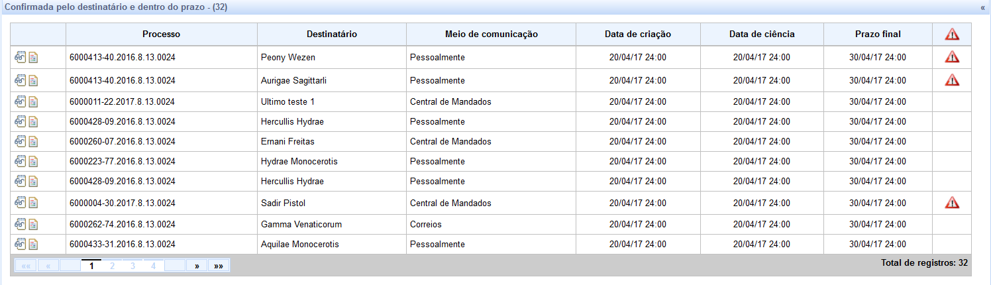Open document icon for Gamma Venaticorum row
991x285 pixels.
[33, 224]
